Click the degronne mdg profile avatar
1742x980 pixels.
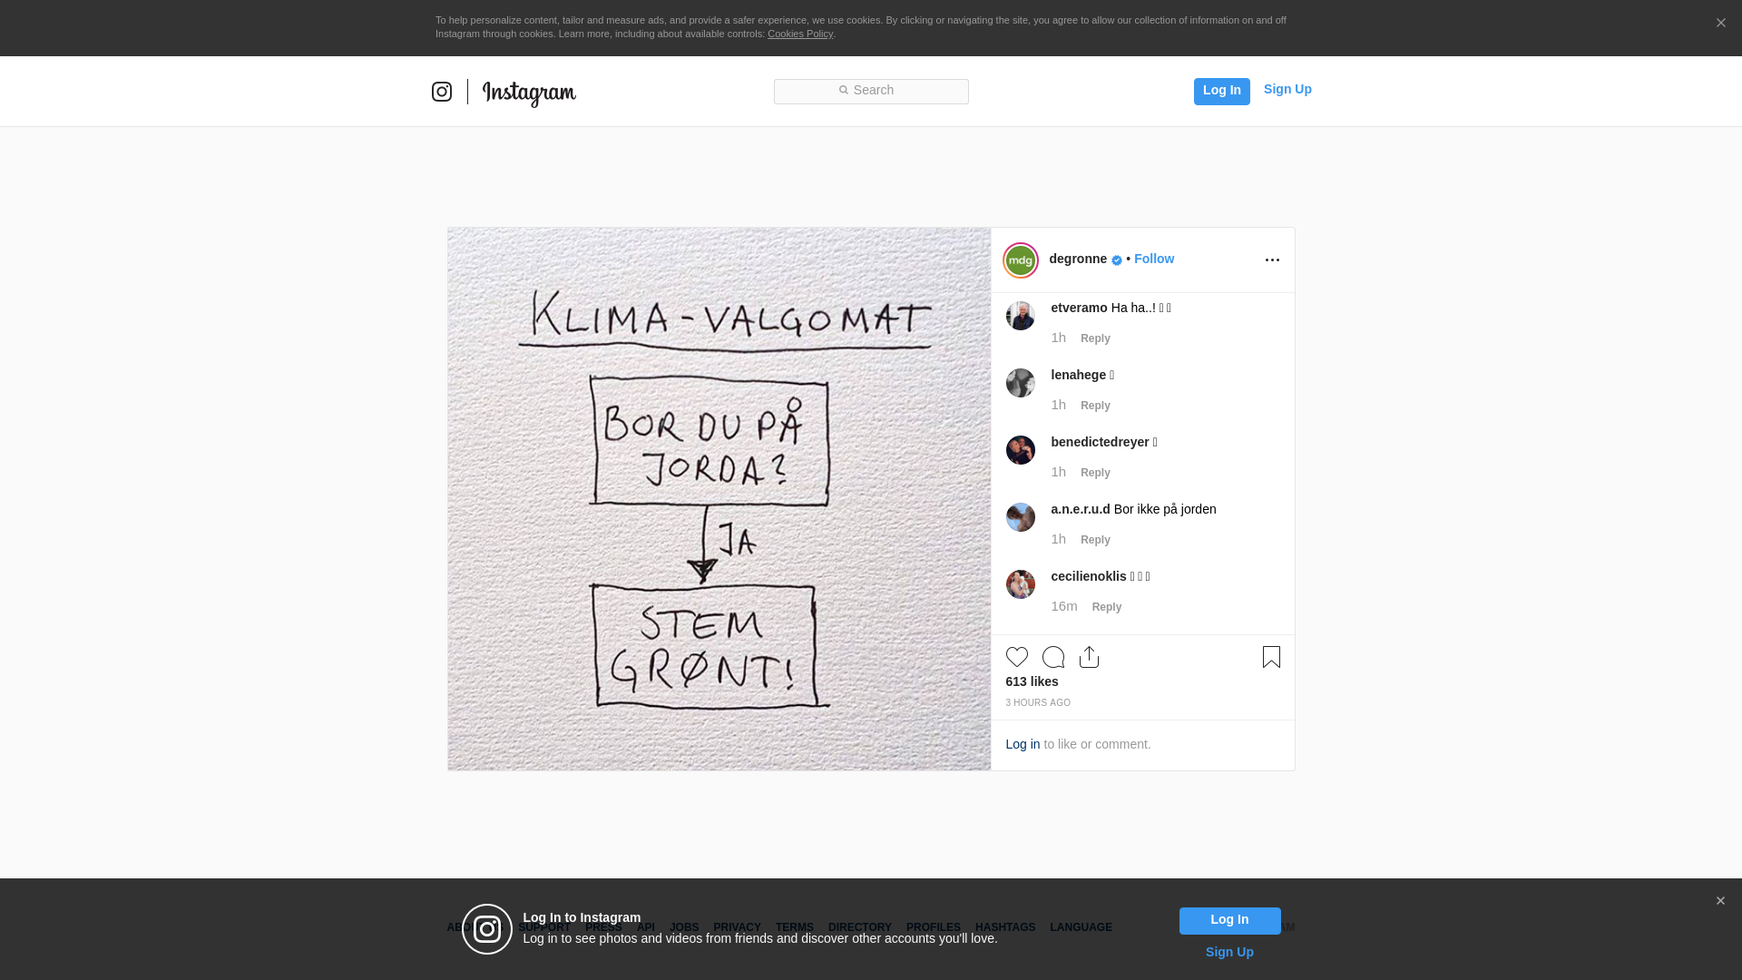pos(1020,260)
